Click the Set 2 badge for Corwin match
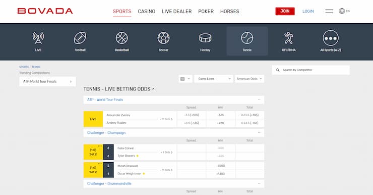 pos(93,152)
